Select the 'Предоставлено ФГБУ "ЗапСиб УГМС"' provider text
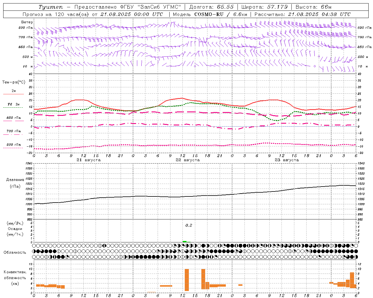 pos(128,7)
